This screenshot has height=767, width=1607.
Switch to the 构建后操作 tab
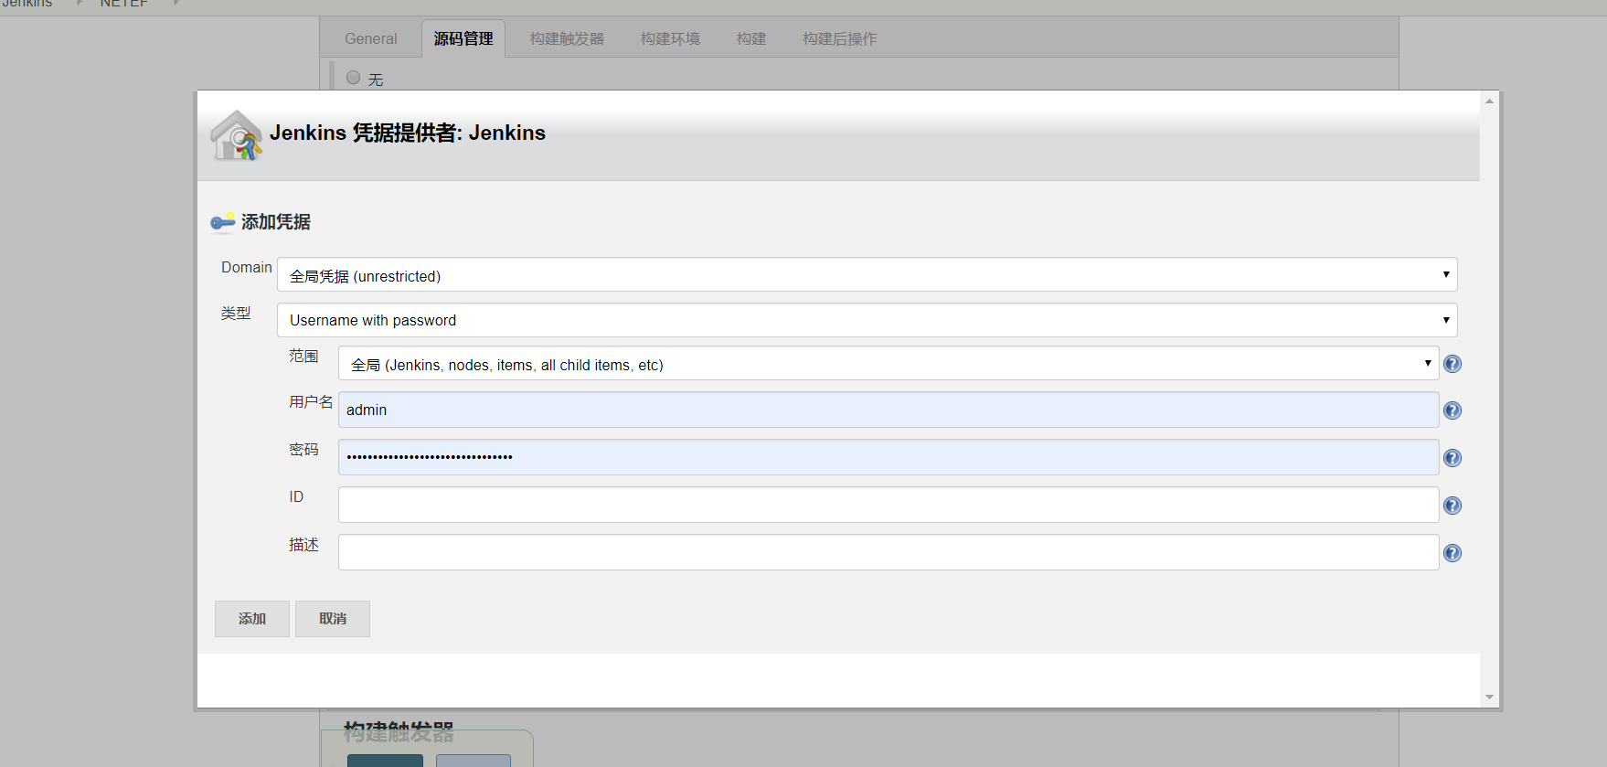[x=840, y=38]
